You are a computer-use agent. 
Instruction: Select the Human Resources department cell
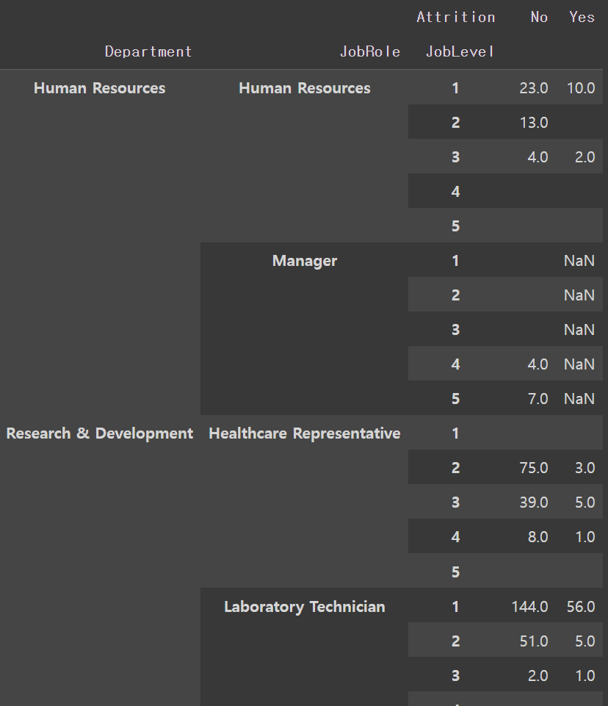99,88
